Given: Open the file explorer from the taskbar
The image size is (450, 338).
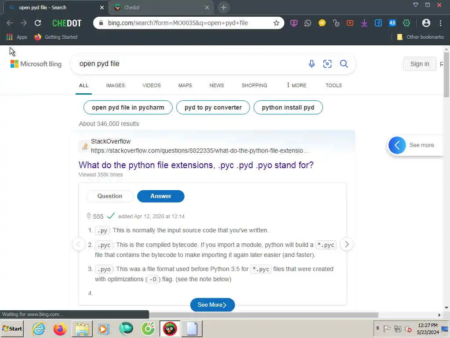Looking at the screenshot, I should 82,329.
